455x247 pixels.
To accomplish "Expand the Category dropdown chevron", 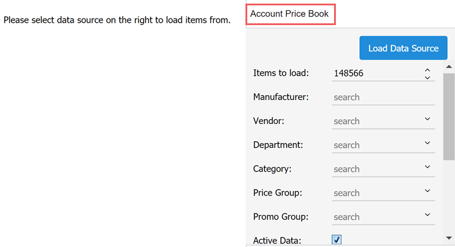I will [x=427, y=167].
